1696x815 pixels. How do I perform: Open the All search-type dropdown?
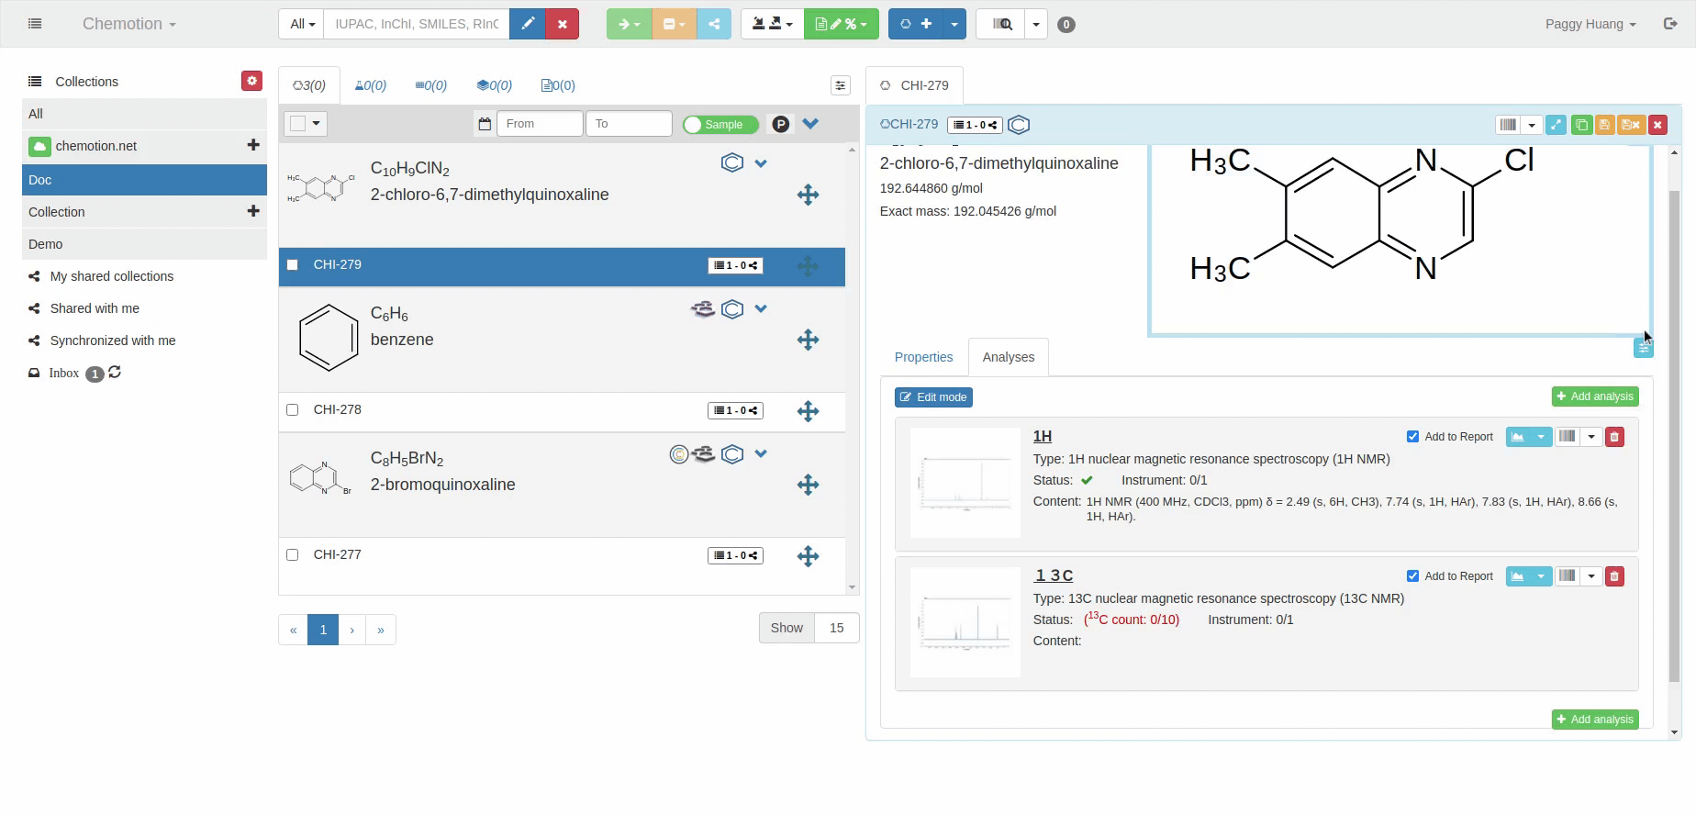click(301, 24)
